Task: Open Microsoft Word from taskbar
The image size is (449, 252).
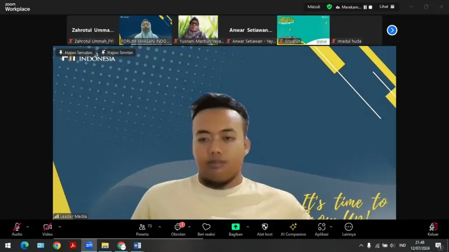Action: tap(137, 245)
